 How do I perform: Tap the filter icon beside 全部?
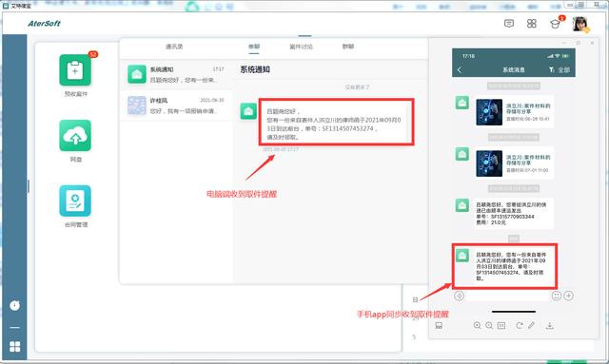pyautogui.click(x=552, y=69)
